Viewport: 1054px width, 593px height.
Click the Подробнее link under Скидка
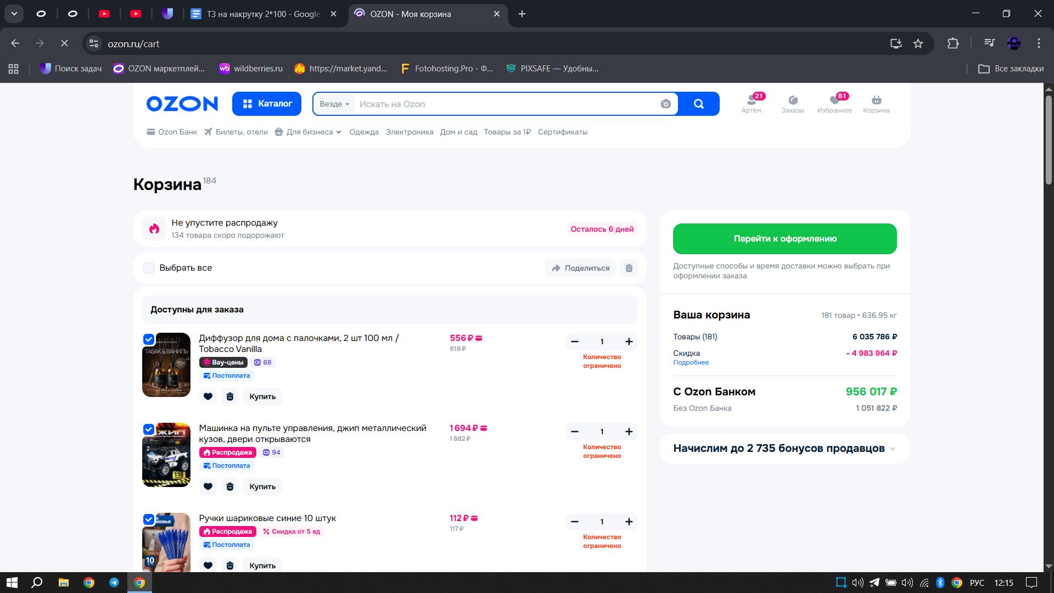click(691, 362)
